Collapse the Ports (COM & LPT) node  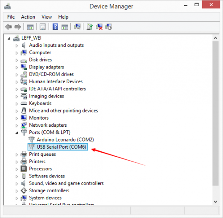(17, 133)
